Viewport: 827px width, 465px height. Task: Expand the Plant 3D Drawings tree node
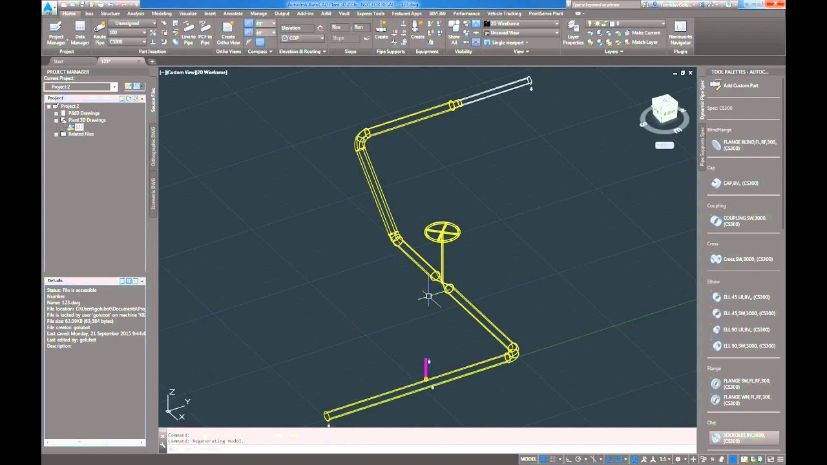coord(56,120)
